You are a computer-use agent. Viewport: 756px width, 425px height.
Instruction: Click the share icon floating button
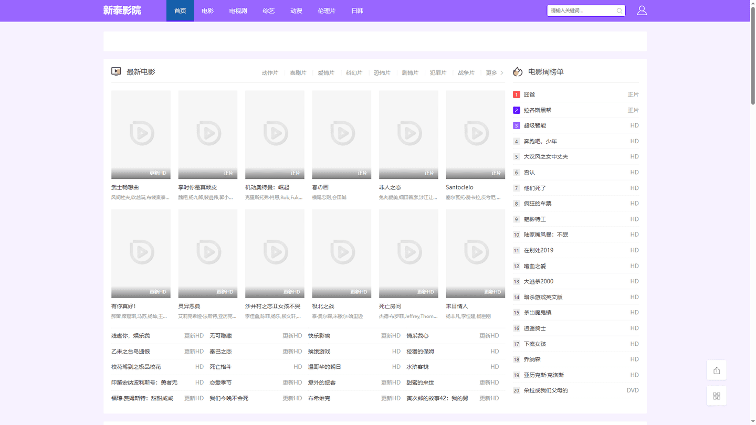point(717,370)
